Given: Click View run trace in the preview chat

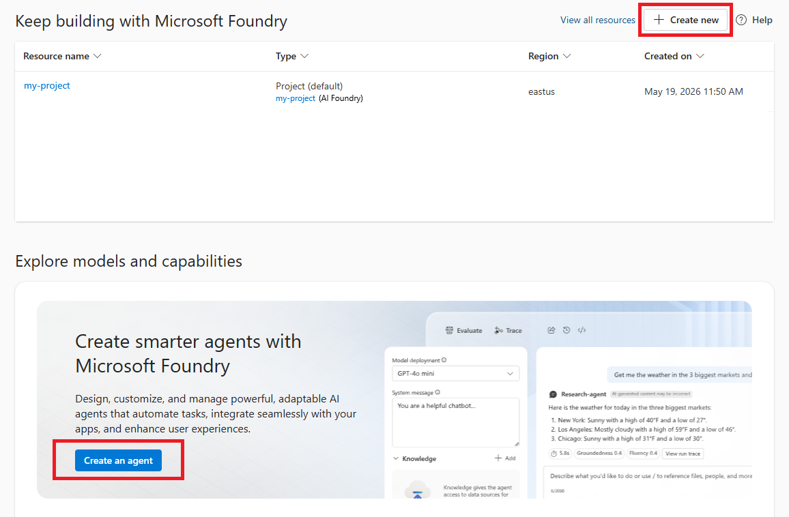Looking at the screenshot, I should tap(683, 454).
